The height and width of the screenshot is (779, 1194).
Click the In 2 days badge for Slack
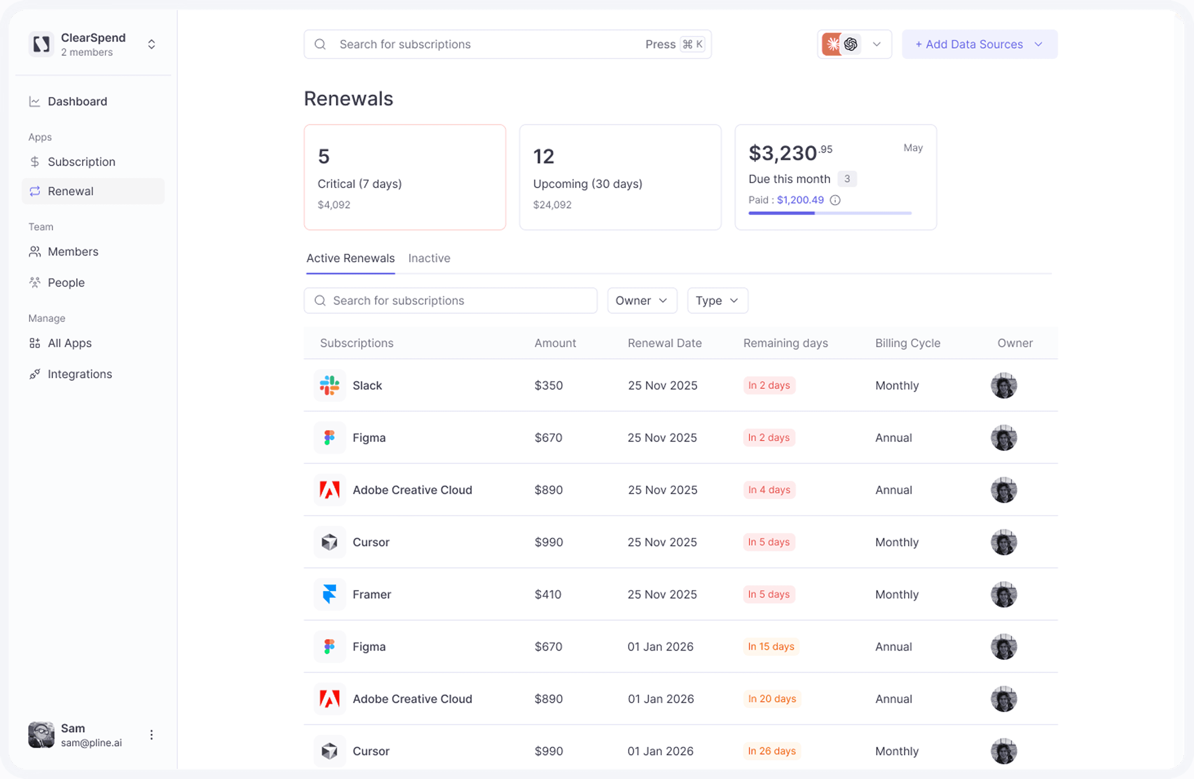[769, 385]
